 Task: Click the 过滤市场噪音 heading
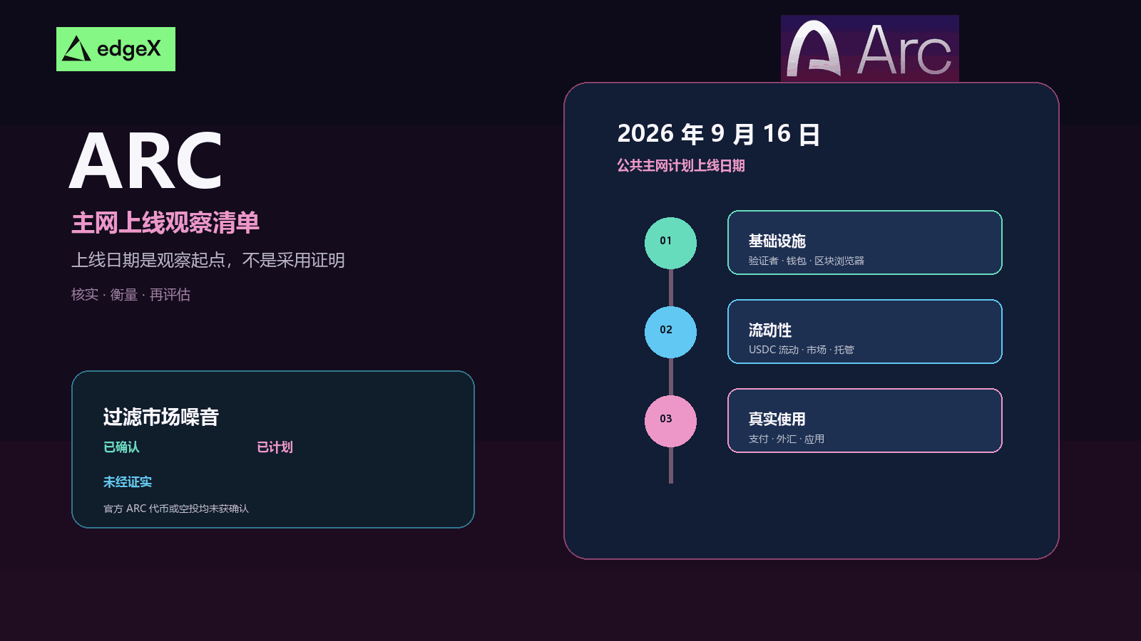point(160,417)
